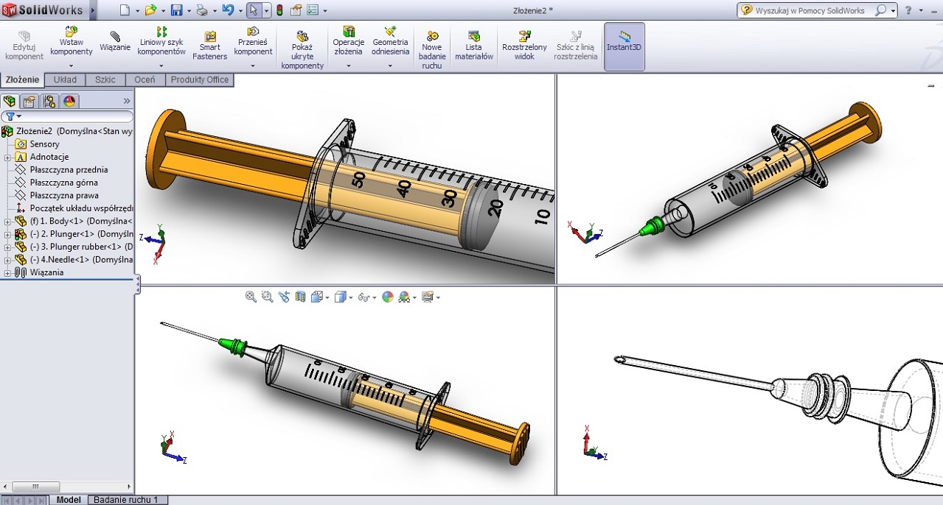Screen dimensions: 943x505
Task: Click Edytuj komponent tool
Action: [x=24, y=46]
